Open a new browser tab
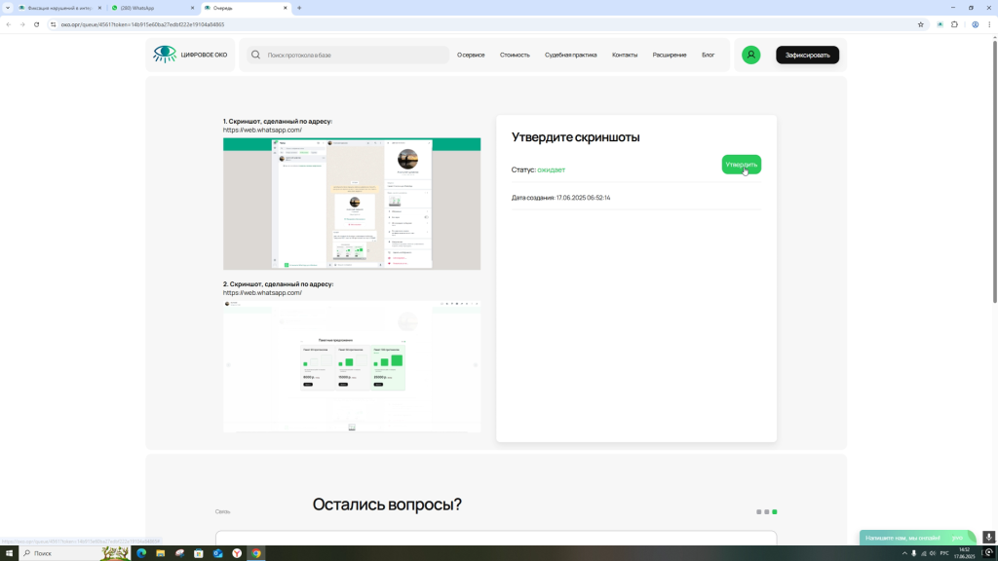 tap(299, 8)
